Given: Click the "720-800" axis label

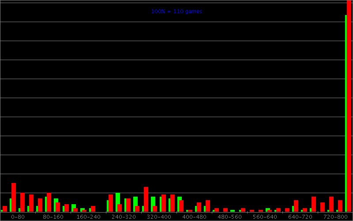Looking at the screenshot, I should tap(335, 217).
